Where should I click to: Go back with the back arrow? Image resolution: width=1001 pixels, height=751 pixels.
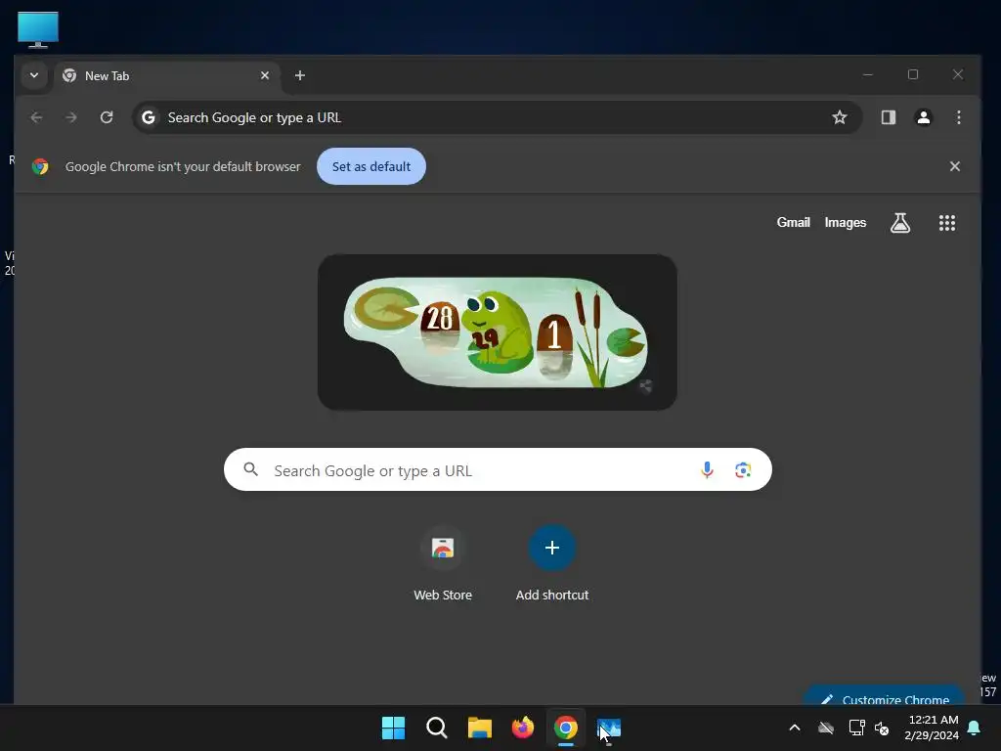pos(37,117)
